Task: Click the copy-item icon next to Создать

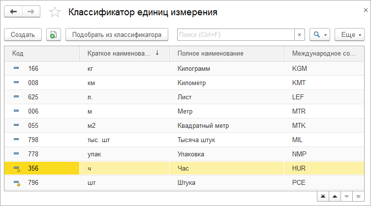Action: 54,35
